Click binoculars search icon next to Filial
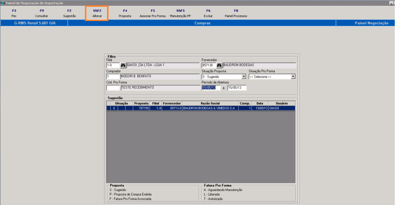 tap(123, 65)
